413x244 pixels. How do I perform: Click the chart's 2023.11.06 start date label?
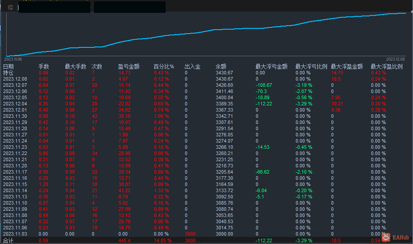[13, 59]
